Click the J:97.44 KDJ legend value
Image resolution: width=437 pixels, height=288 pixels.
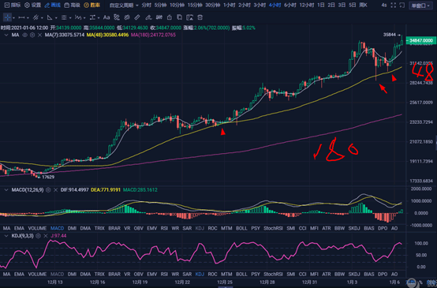point(58,236)
